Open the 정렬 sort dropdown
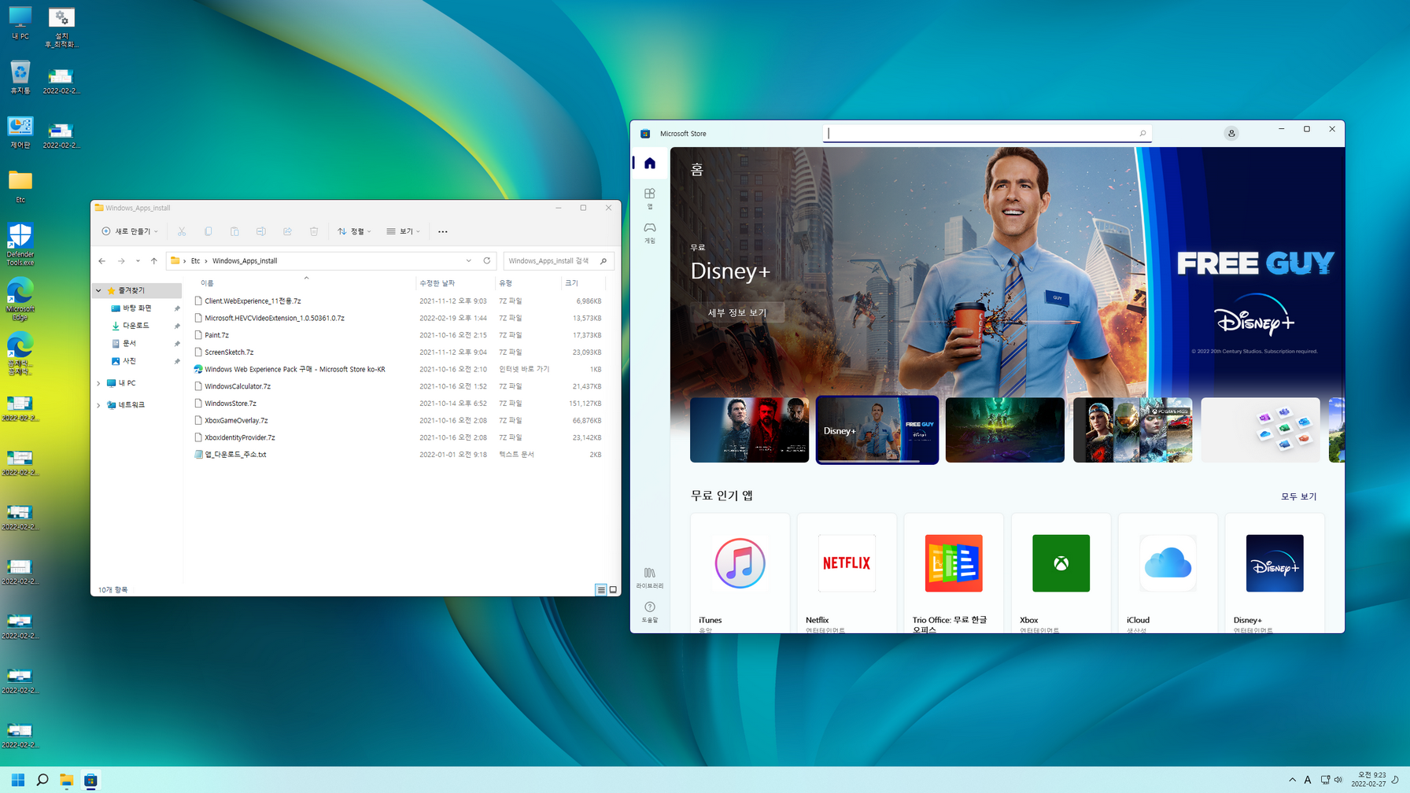The image size is (1410, 793). pos(354,231)
